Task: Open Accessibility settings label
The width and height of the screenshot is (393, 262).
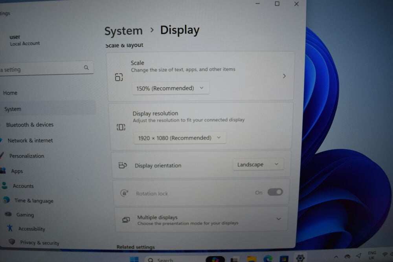Action: [x=31, y=229]
